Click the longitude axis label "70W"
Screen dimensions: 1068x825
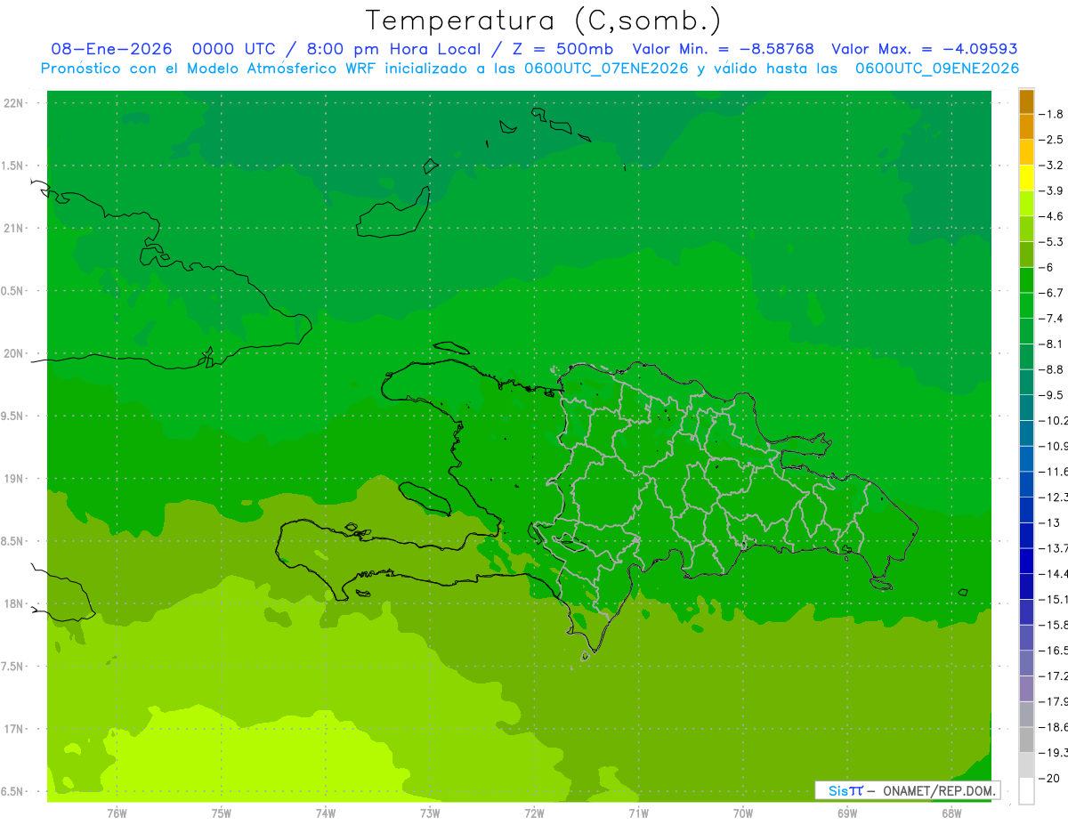(743, 813)
